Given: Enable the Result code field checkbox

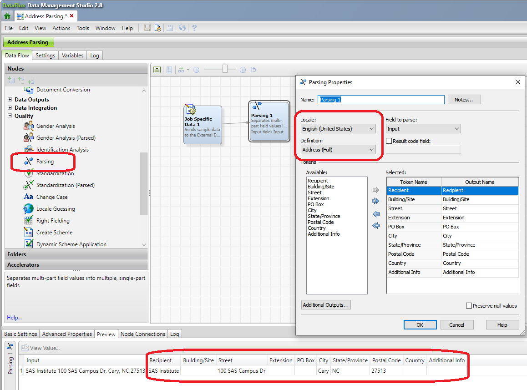Looking at the screenshot, I should pyautogui.click(x=389, y=141).
